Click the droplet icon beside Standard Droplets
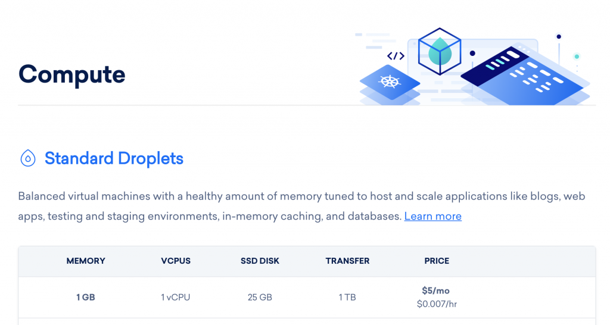The image size is (610, 325). tap(27, 158)
